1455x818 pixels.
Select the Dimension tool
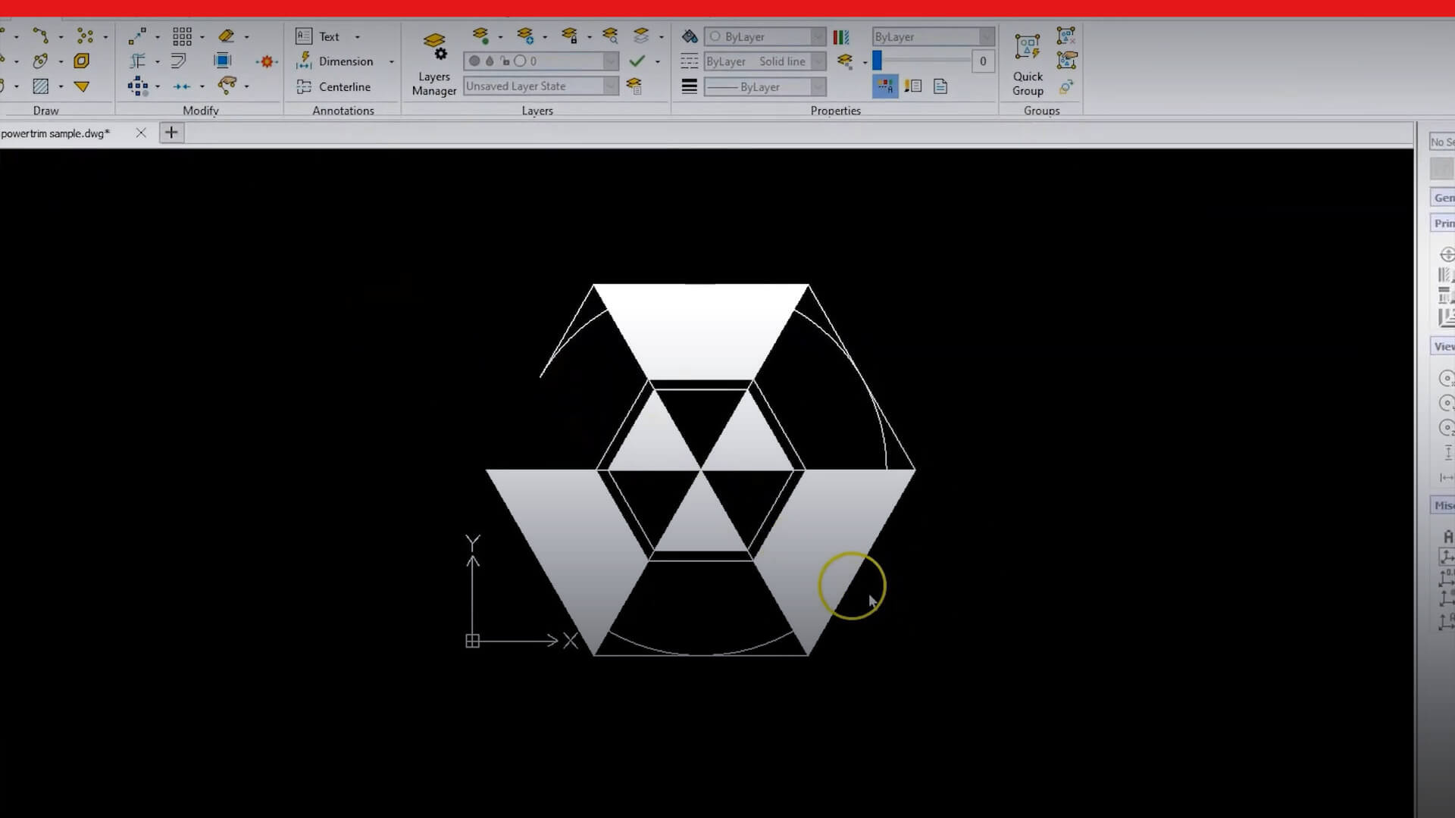tap(335, 61)
